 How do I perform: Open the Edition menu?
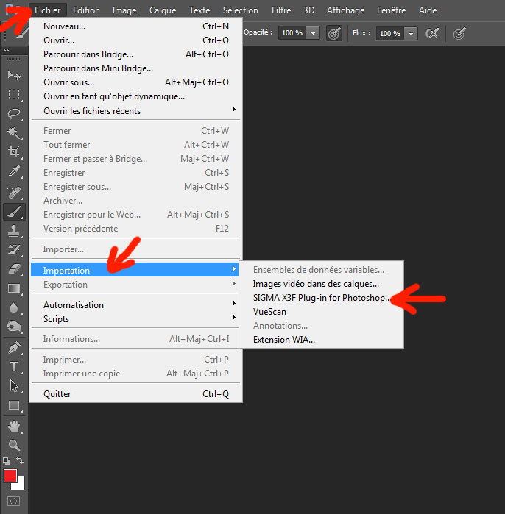[86, 10]
